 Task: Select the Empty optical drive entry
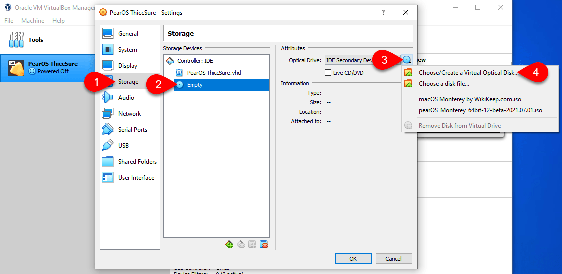(x=222, y=85)
